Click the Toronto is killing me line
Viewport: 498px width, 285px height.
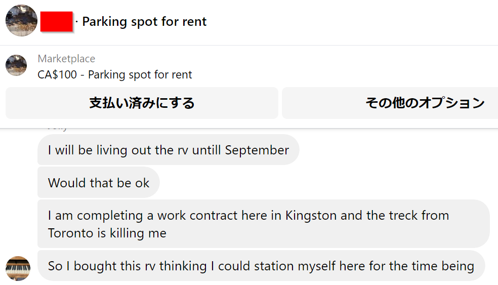point(107,233)
